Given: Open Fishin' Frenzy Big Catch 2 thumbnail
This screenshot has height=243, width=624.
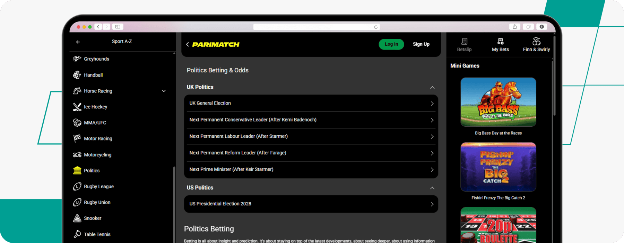Looking at the screenshot, I should (498, 167).
